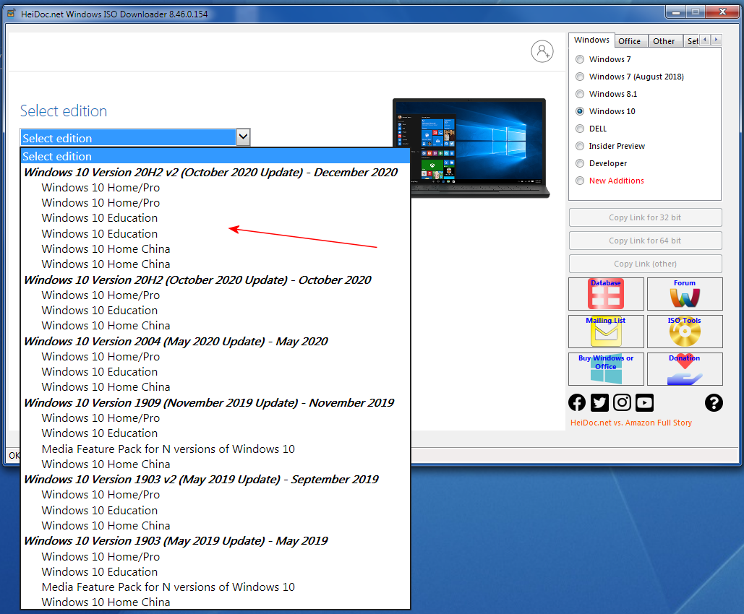Viewport: 744px width, 614px height.
Task: Switch to the Windows tab
Action: click(591, 40)
